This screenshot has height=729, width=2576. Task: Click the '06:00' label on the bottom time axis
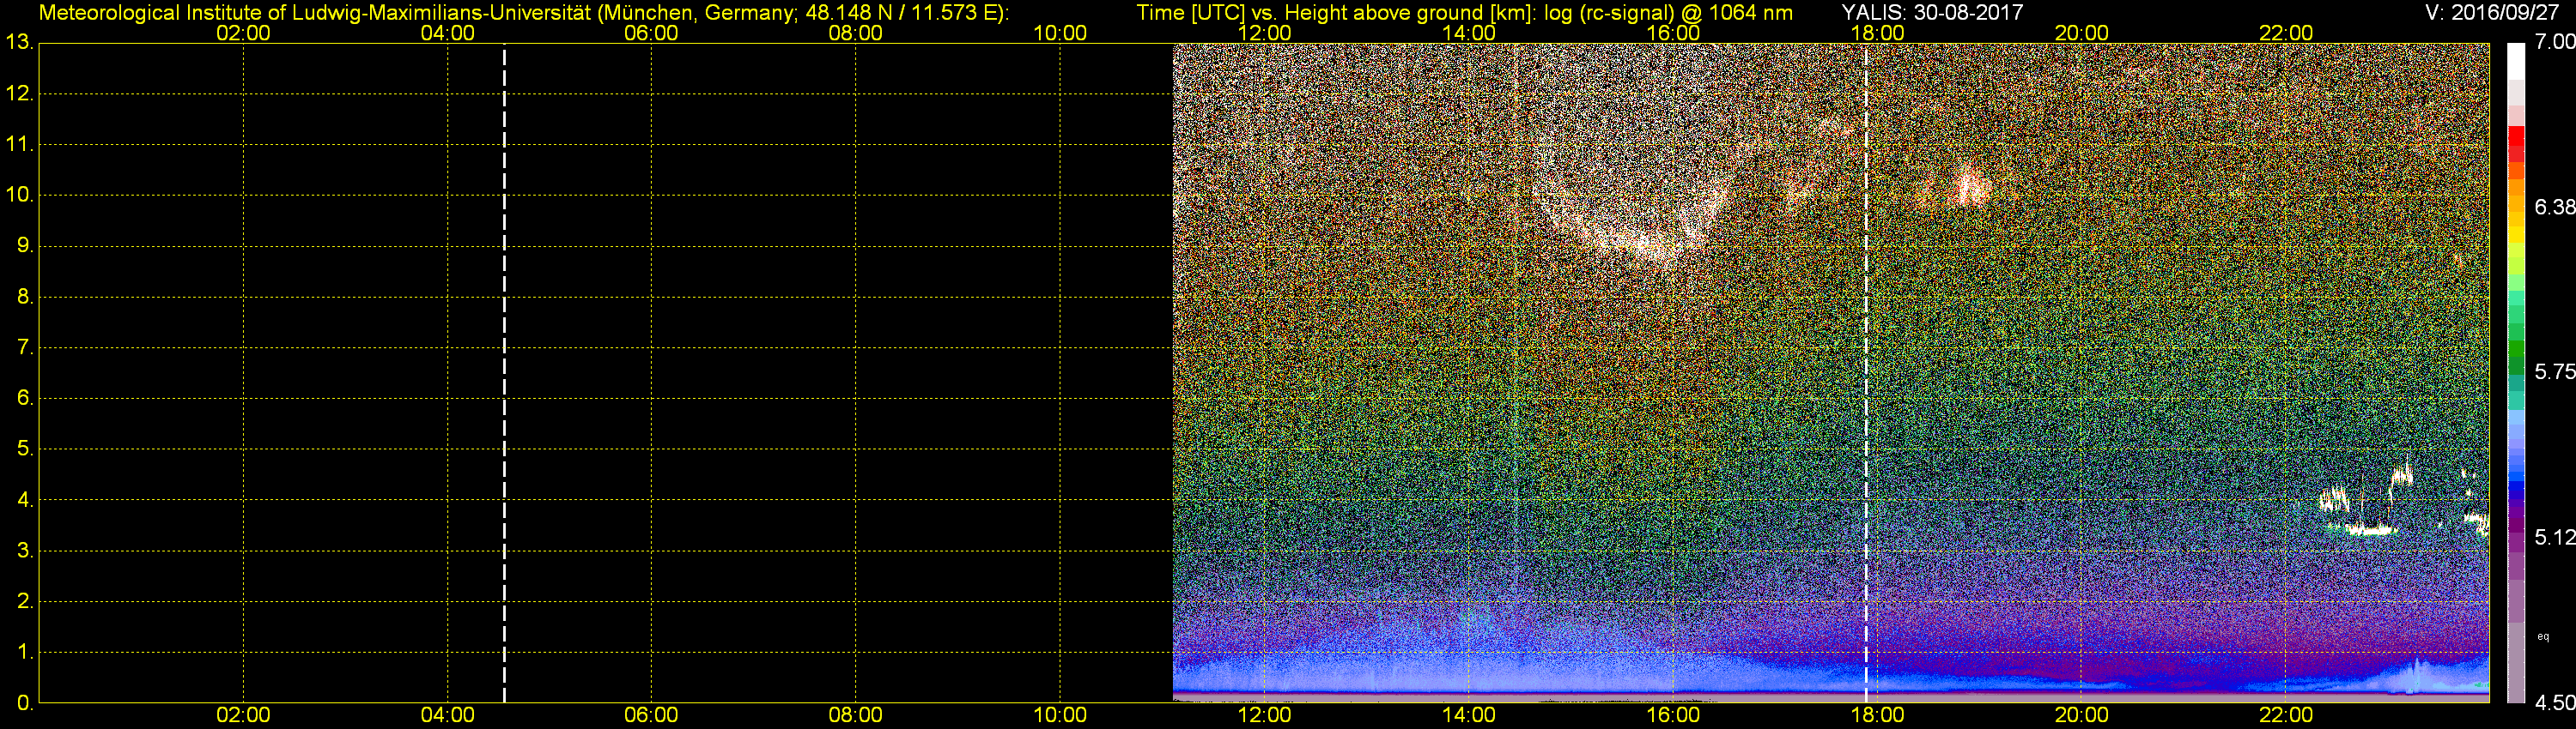click(x=651, y=715)
